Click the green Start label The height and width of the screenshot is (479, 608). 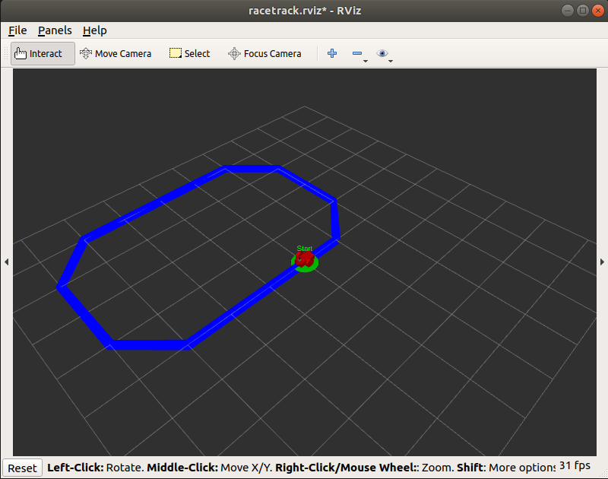point(305,248)
